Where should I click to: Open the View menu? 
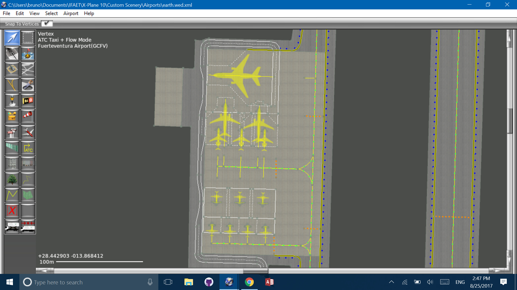tap(34, 13)
